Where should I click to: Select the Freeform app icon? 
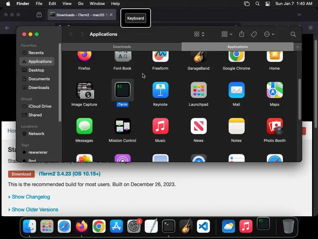pos(160,57)
